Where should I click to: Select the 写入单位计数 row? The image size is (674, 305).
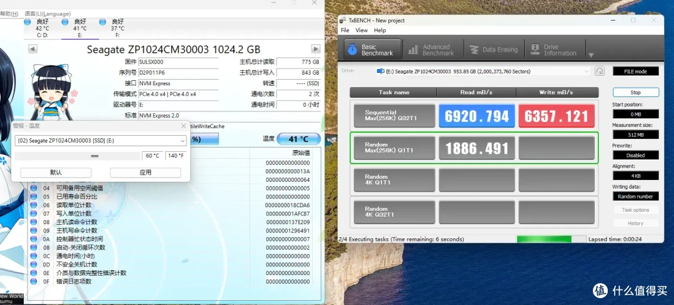click(170, 213)
